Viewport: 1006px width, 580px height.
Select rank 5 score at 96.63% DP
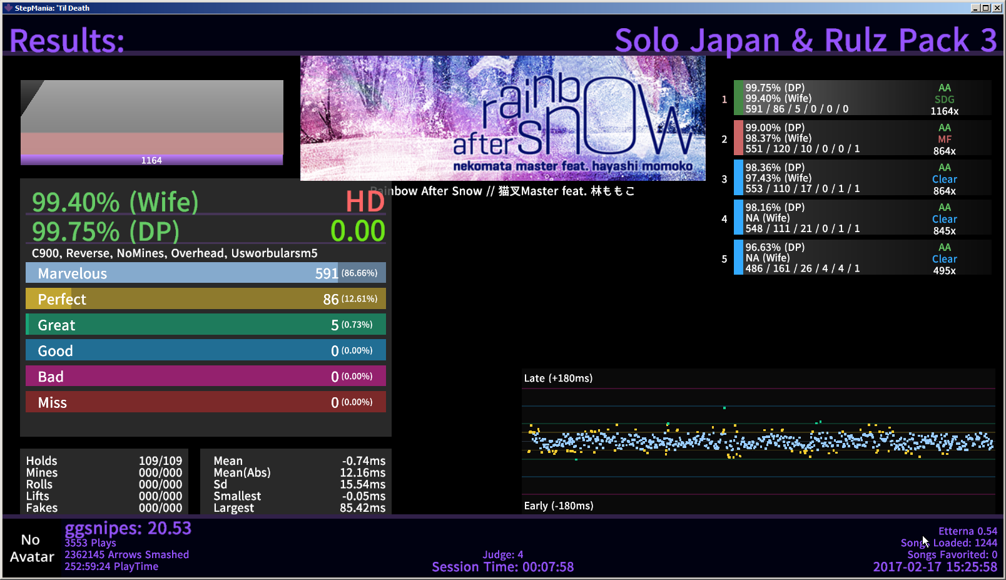tap(862, 258)
